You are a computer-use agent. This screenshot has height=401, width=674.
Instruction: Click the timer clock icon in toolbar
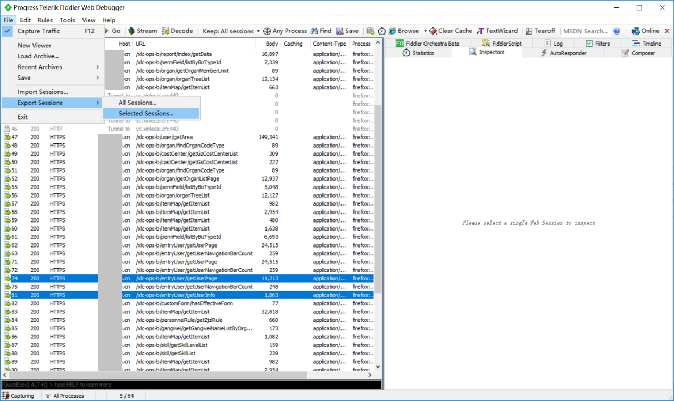point(381,31)
